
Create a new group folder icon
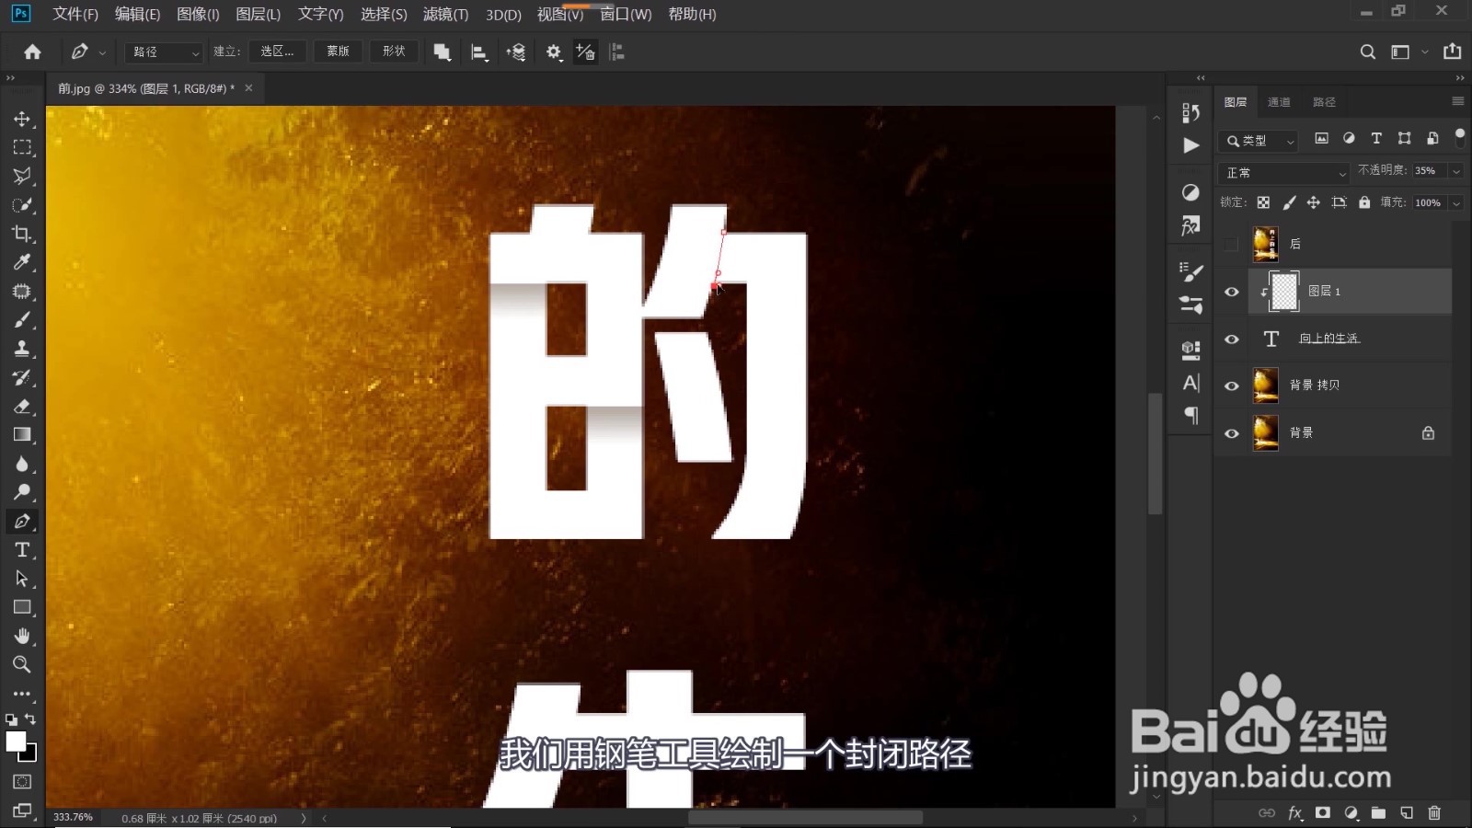click(x=1378, y=812)
